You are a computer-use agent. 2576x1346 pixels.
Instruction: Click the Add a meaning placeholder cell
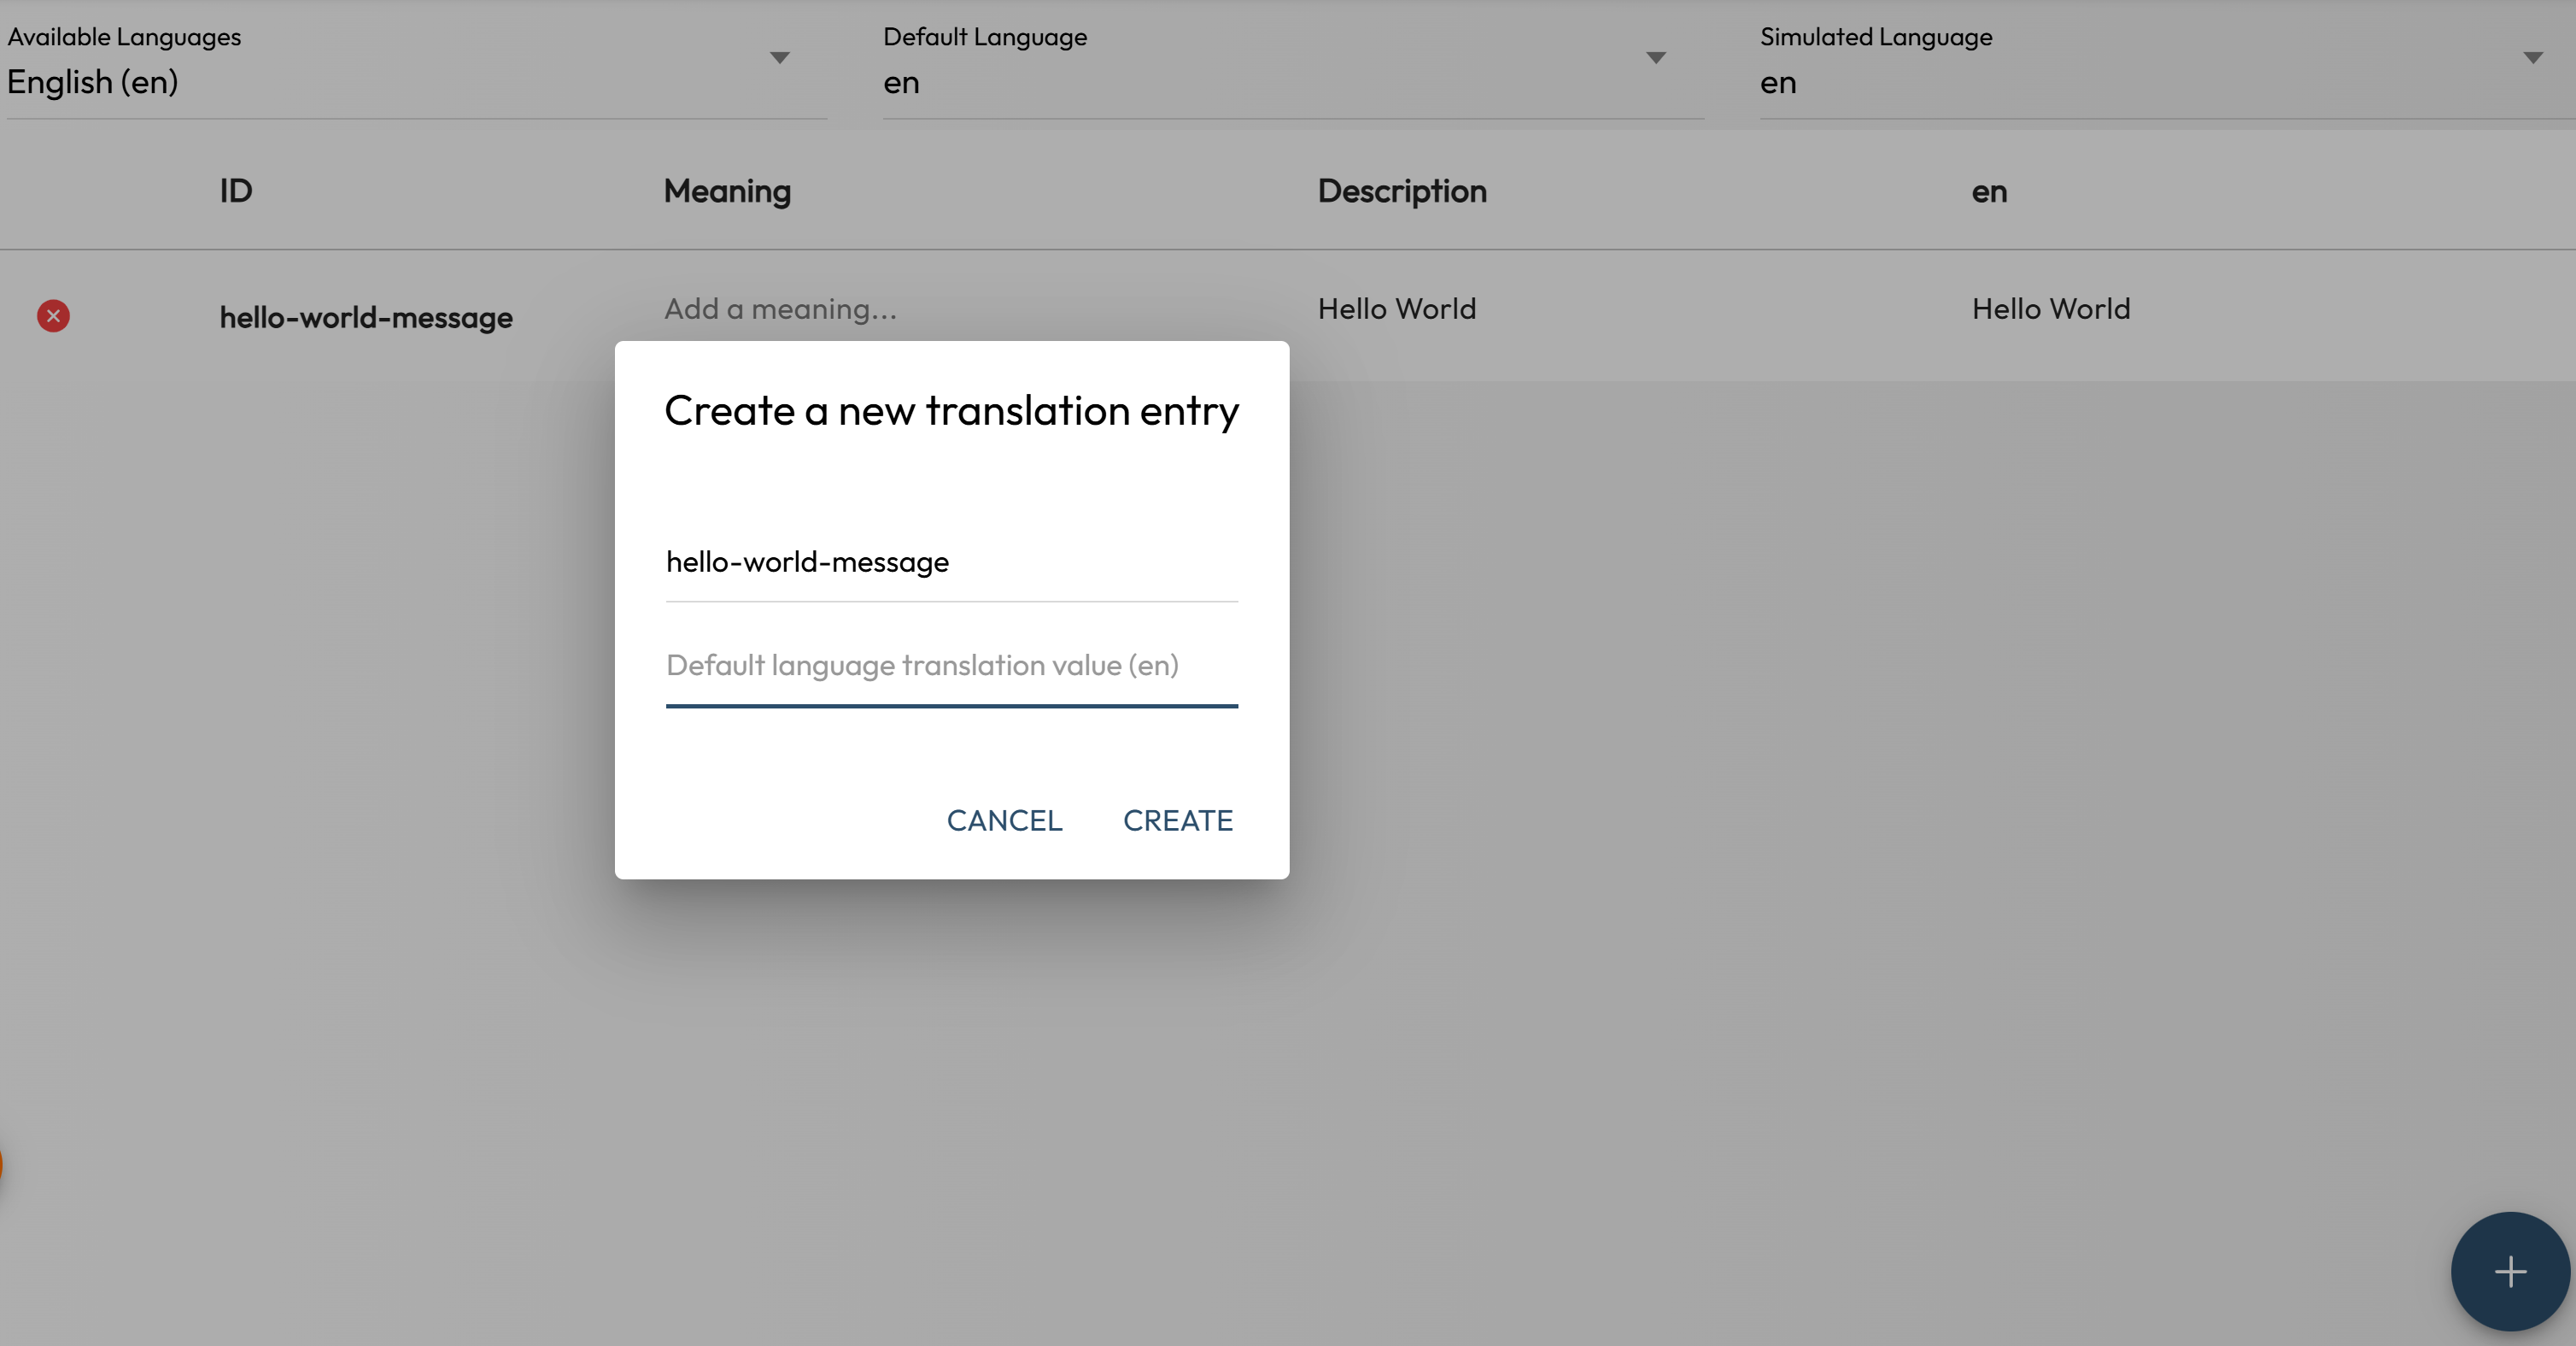780,309
